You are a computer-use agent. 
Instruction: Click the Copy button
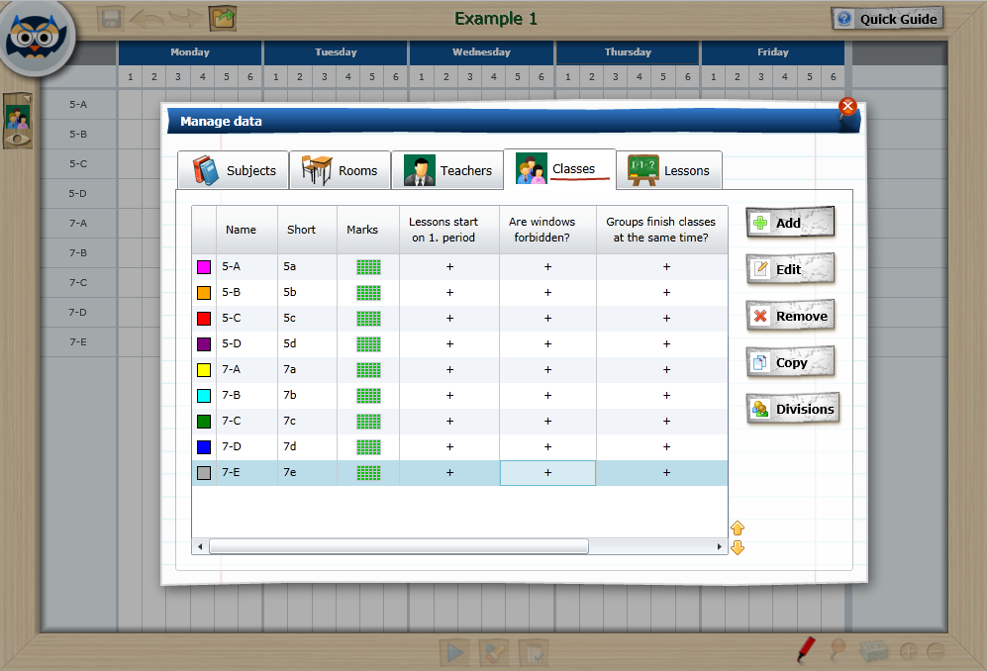791,362
